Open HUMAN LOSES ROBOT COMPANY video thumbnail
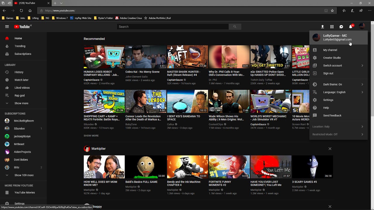This screenshot has width=374, height=210. tap(104, 57)
